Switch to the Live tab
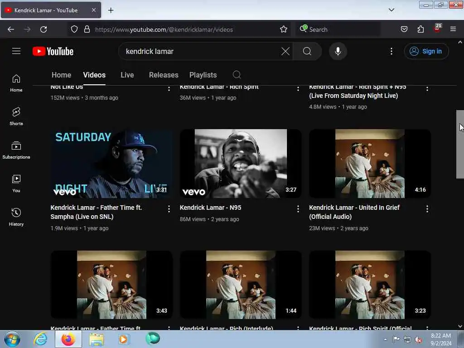 (x=127, y=75)
